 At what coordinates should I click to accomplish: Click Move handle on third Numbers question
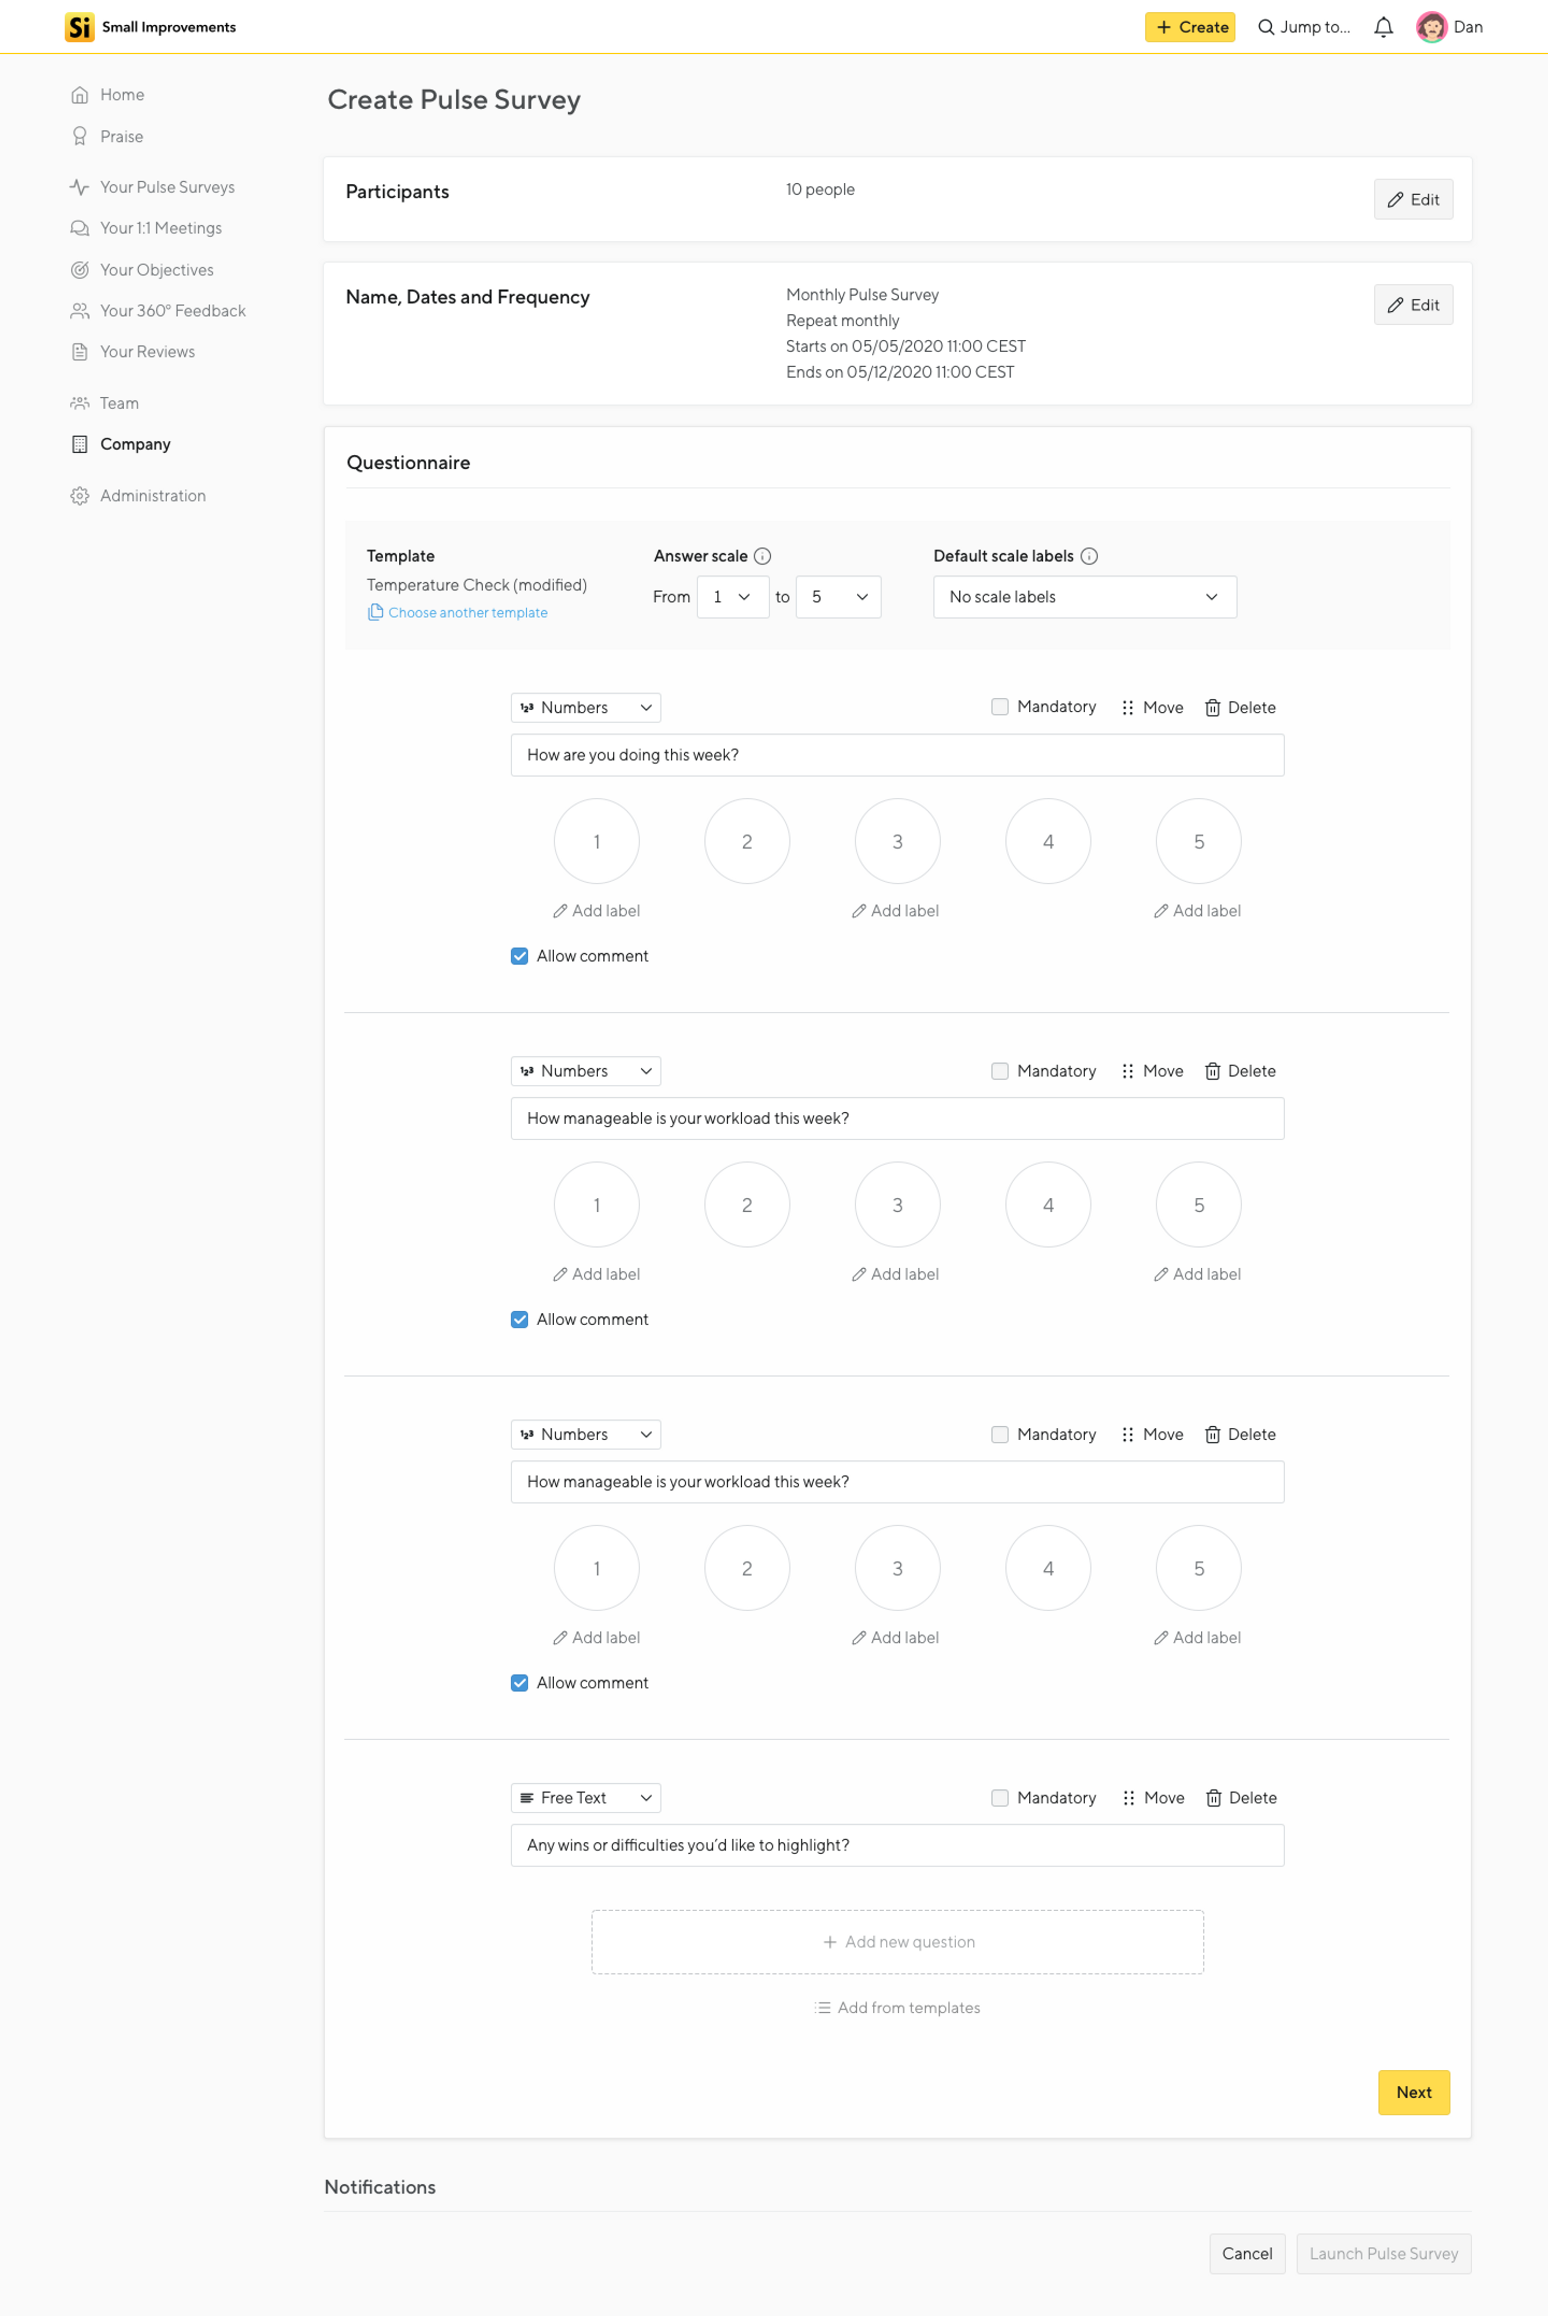(x=1152, y=1434)
